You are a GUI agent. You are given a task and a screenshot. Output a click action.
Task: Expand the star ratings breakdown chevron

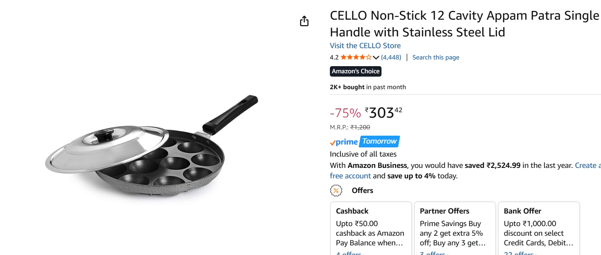point(376,57)
